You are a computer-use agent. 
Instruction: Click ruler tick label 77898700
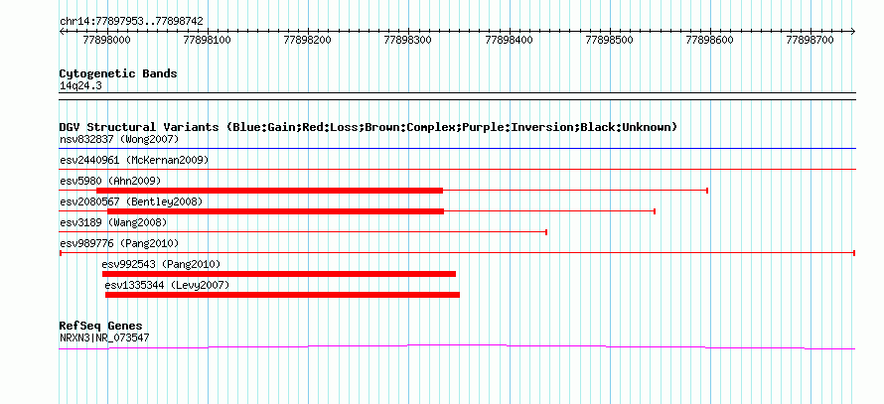tap(810, 40)
